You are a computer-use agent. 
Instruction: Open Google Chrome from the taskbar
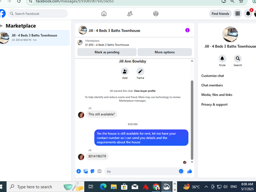coord(156,187)
